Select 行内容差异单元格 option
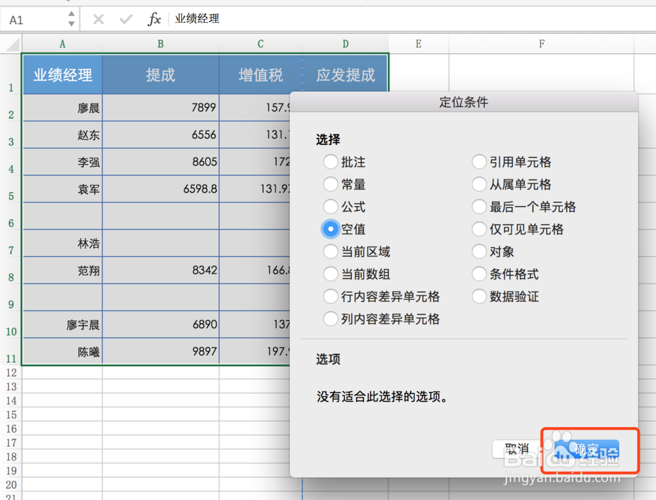 pyautogui.click(x=331, y=297)
